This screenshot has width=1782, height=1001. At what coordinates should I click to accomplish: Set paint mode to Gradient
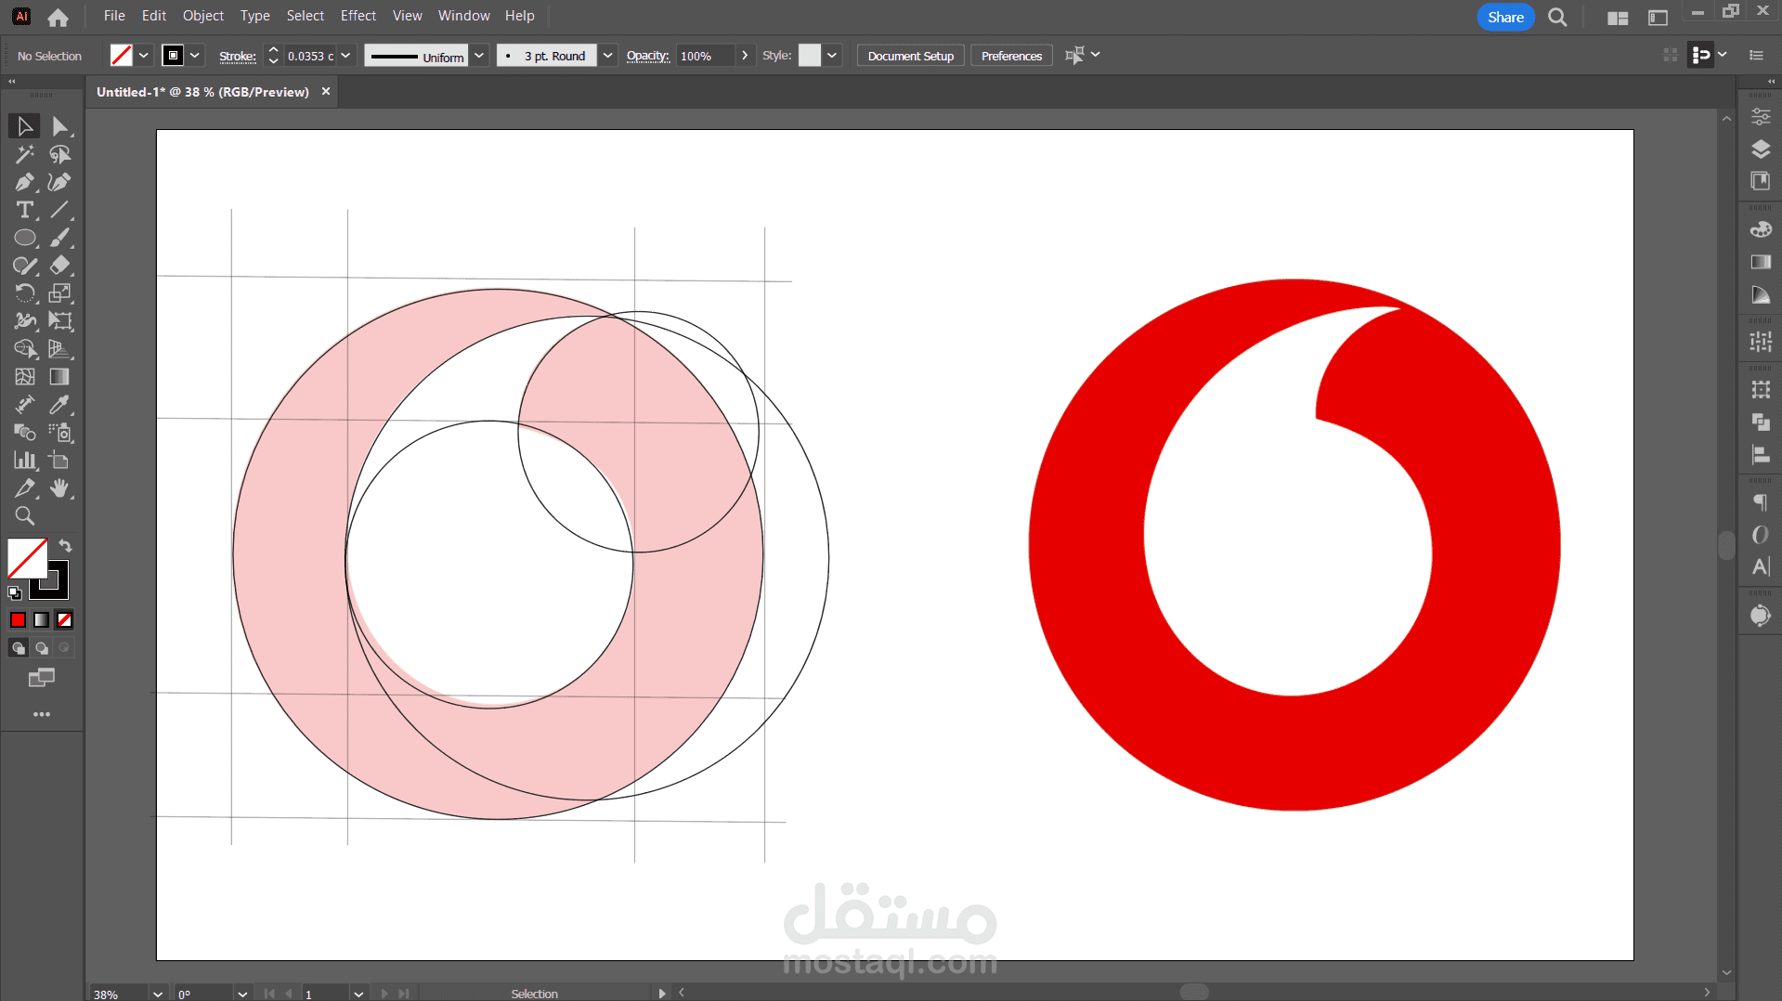pos(41,620)
